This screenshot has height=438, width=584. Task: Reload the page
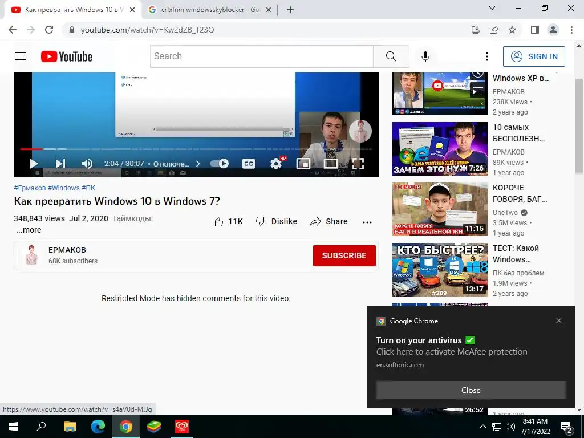coord(49,30)
